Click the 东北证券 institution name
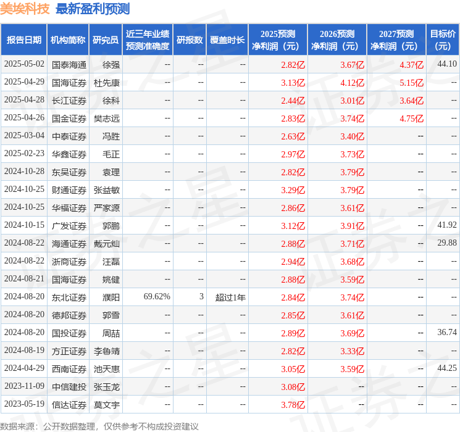 pos(69,297)
